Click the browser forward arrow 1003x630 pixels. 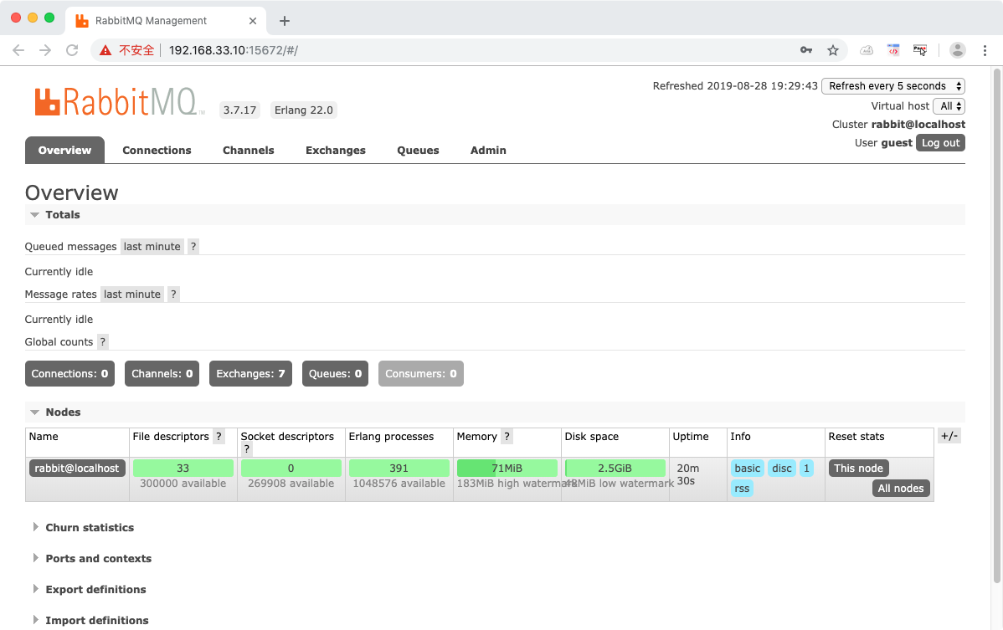click(x=44, y=50)
